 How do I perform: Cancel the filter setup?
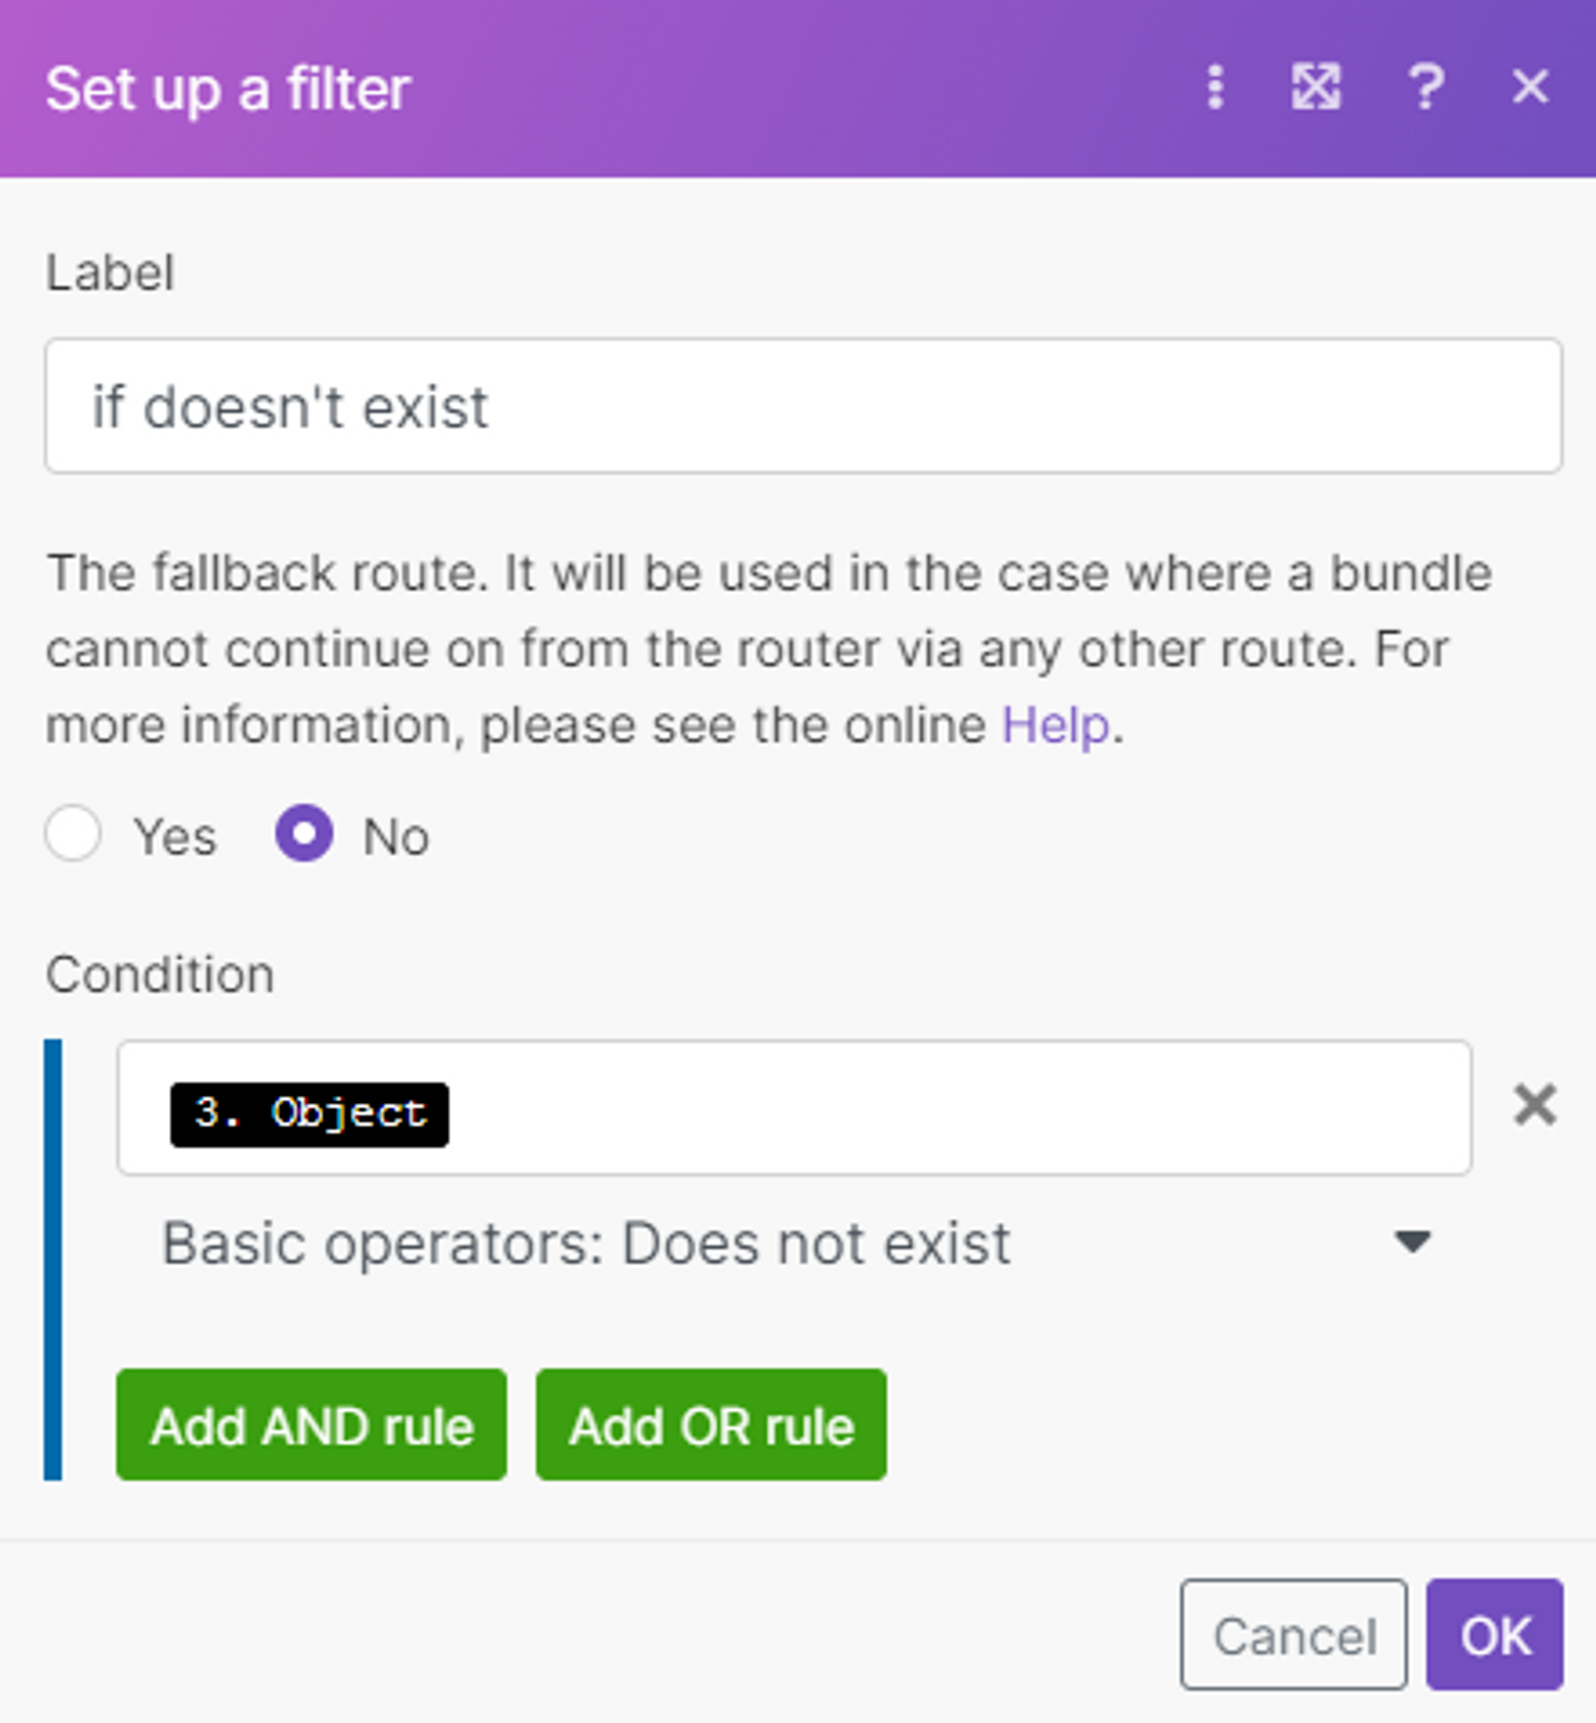tap(1293, 1635)
